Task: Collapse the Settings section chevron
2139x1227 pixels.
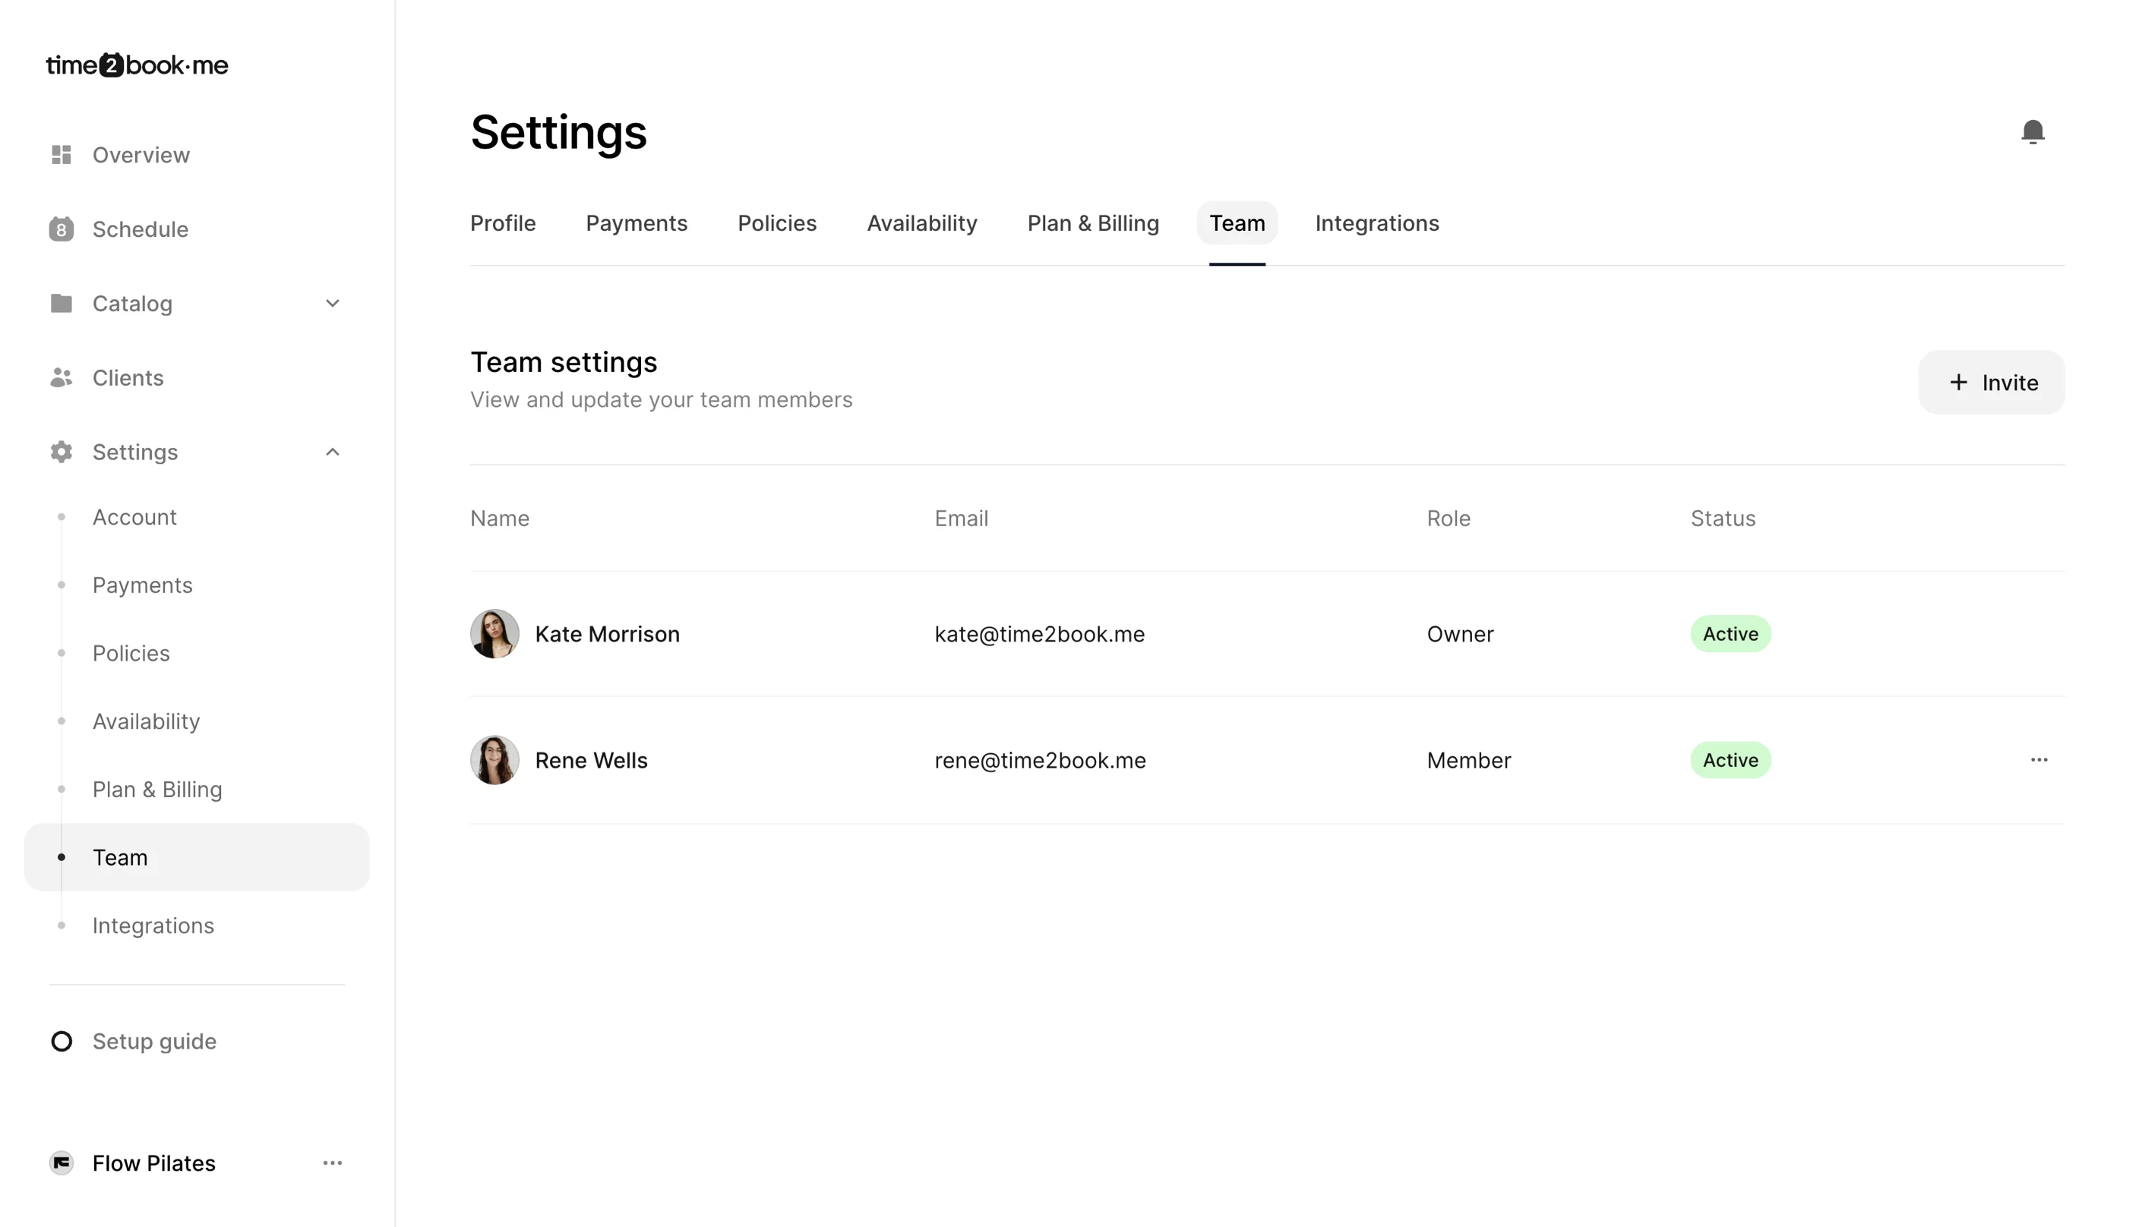Action: pyautogui.click(x=332, y=452)
